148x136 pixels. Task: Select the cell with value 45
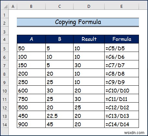coord(60,124)
